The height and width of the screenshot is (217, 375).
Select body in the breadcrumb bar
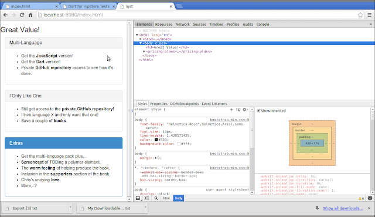pyautogui.click(x=179, y=198)
